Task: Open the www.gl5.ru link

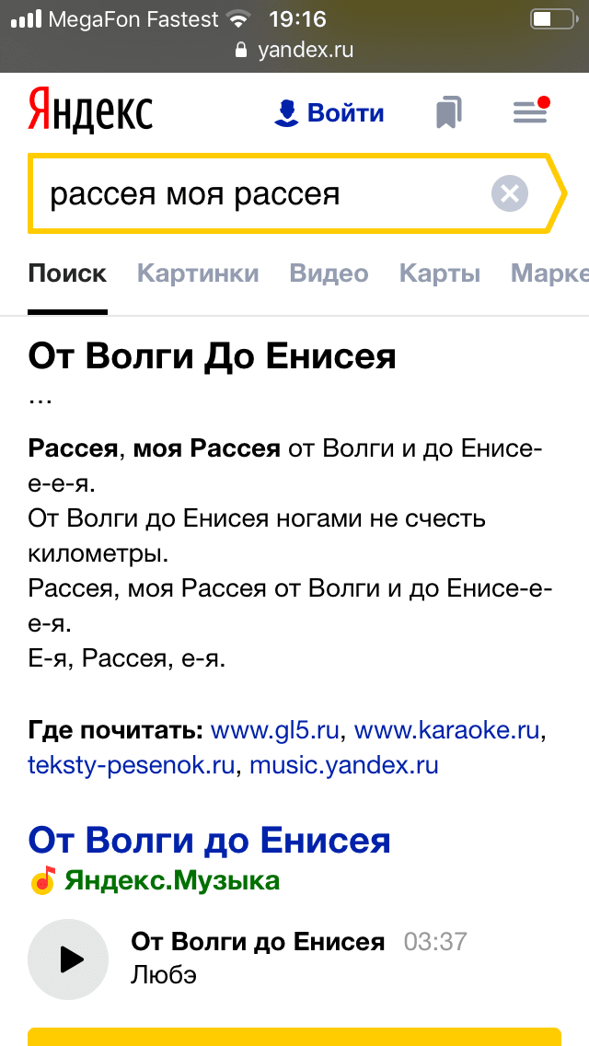Action: click(x=276, y=731)
